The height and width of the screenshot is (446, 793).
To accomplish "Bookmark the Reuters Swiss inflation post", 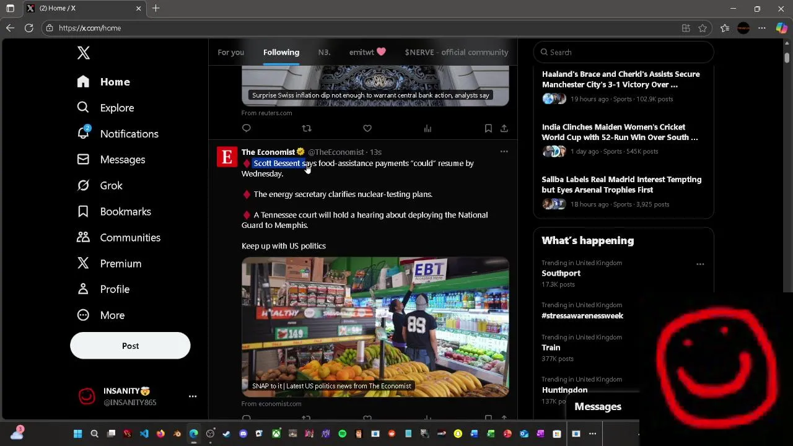I will coord(488,128).
